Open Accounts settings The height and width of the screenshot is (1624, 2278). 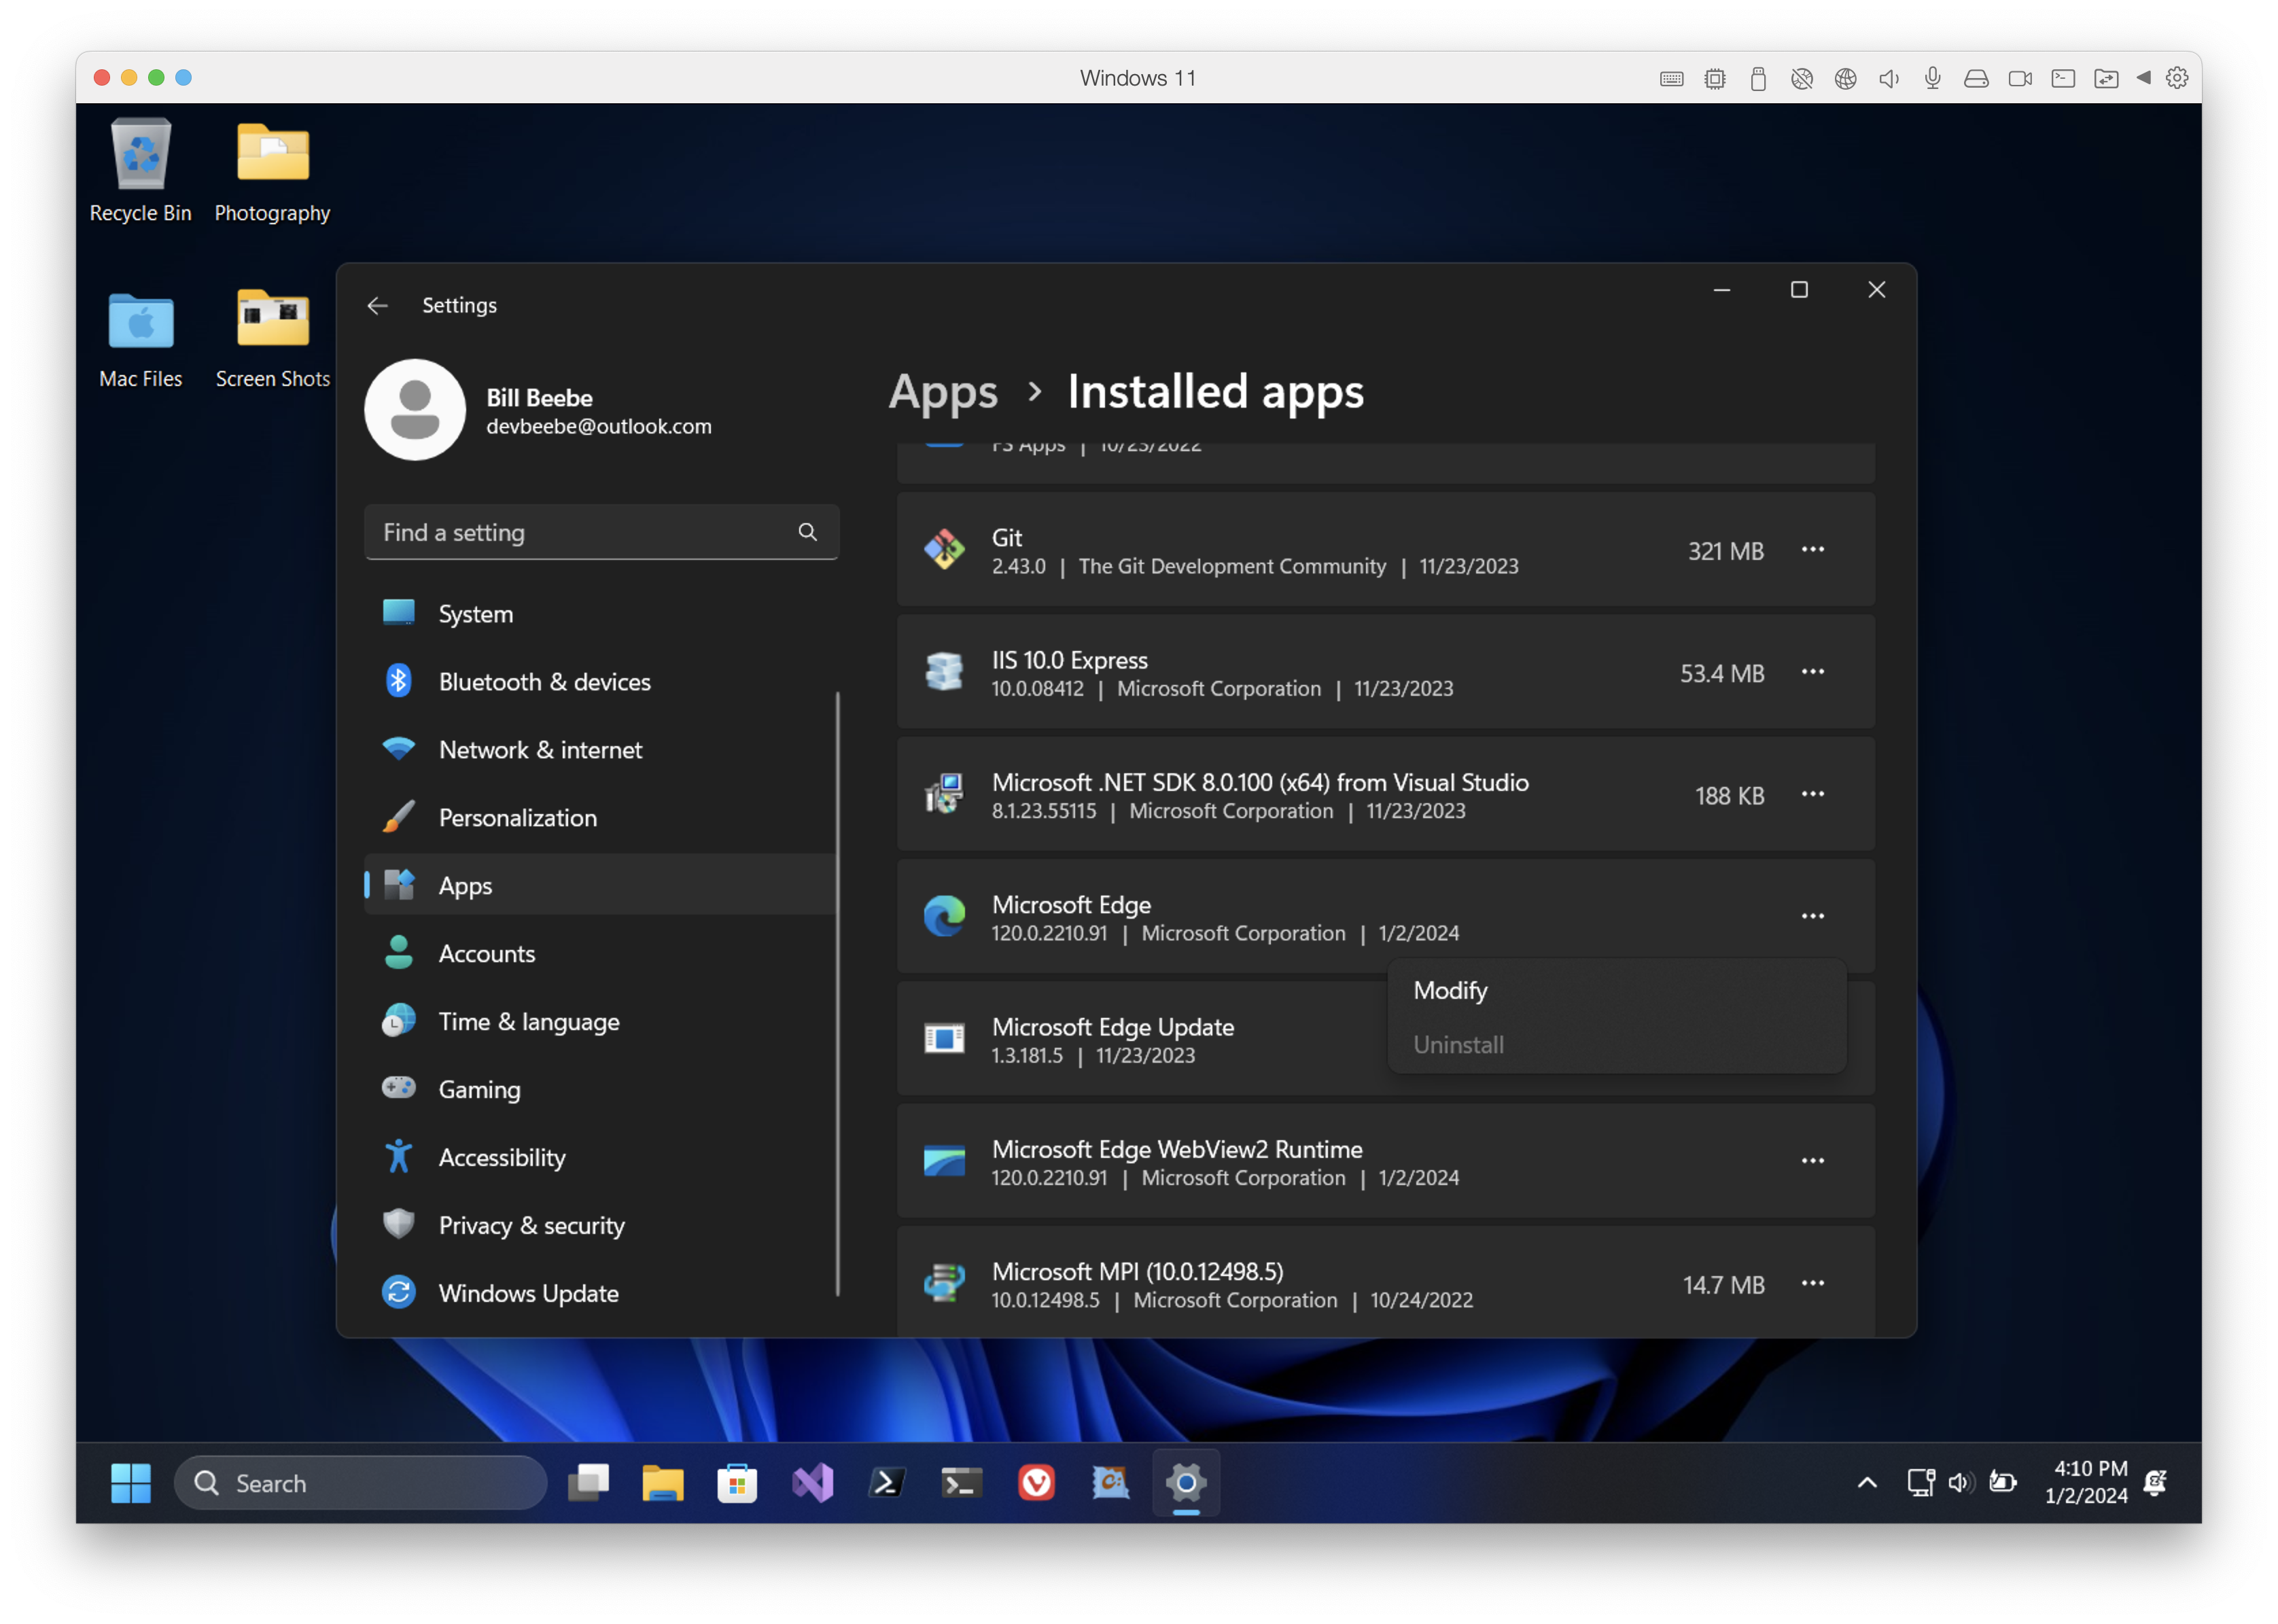tap(600, 954)
